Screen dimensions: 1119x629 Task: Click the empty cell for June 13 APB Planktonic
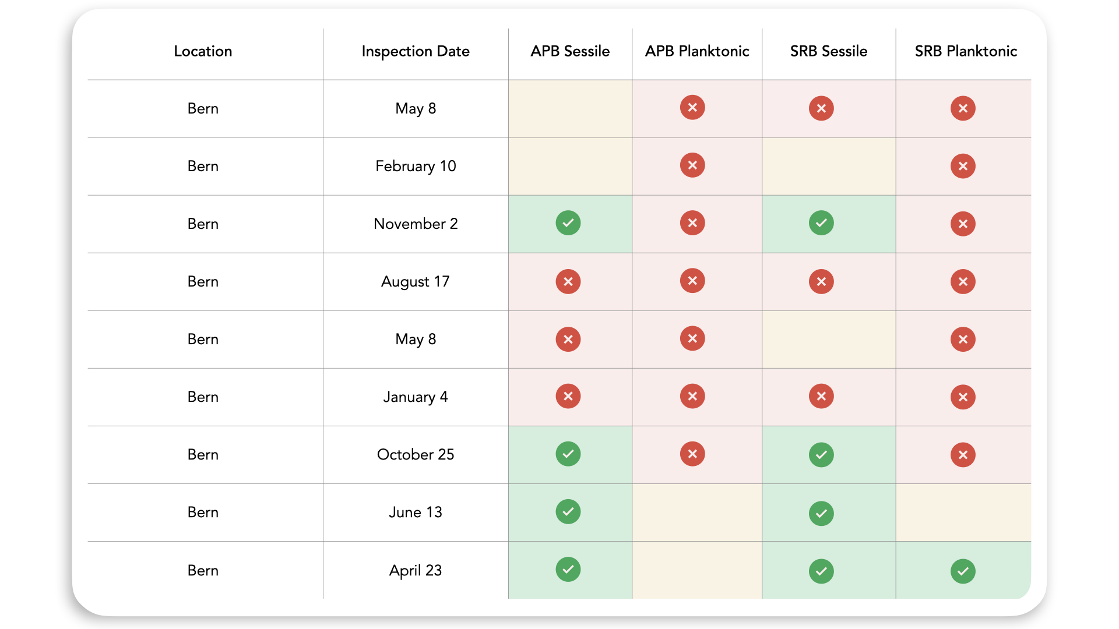click(696, 513)
